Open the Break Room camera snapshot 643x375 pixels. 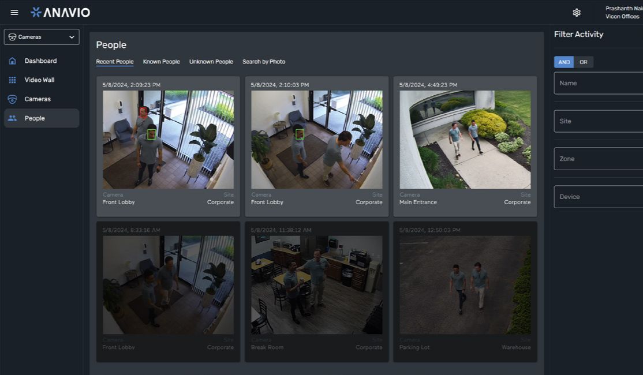pos(316,284)
